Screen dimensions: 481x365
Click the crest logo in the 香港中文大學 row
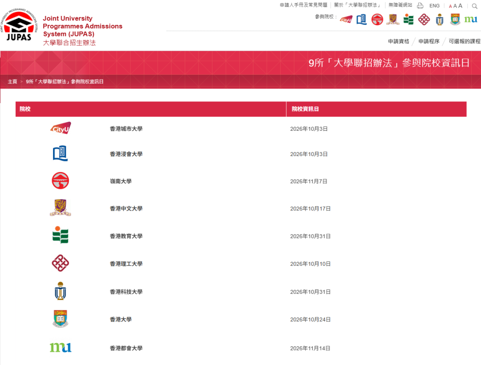click(60, 208)
